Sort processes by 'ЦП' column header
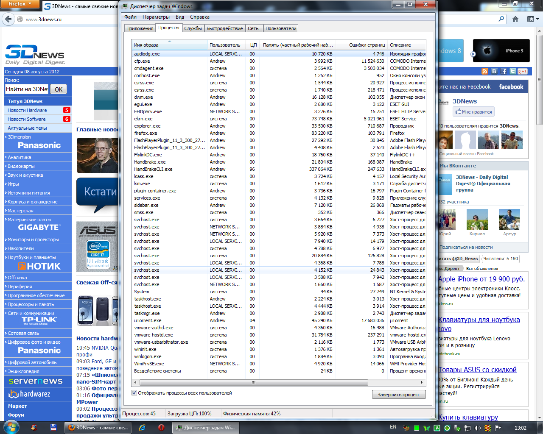The height and width of the screenshot is (434, 543). pos(253,45)
